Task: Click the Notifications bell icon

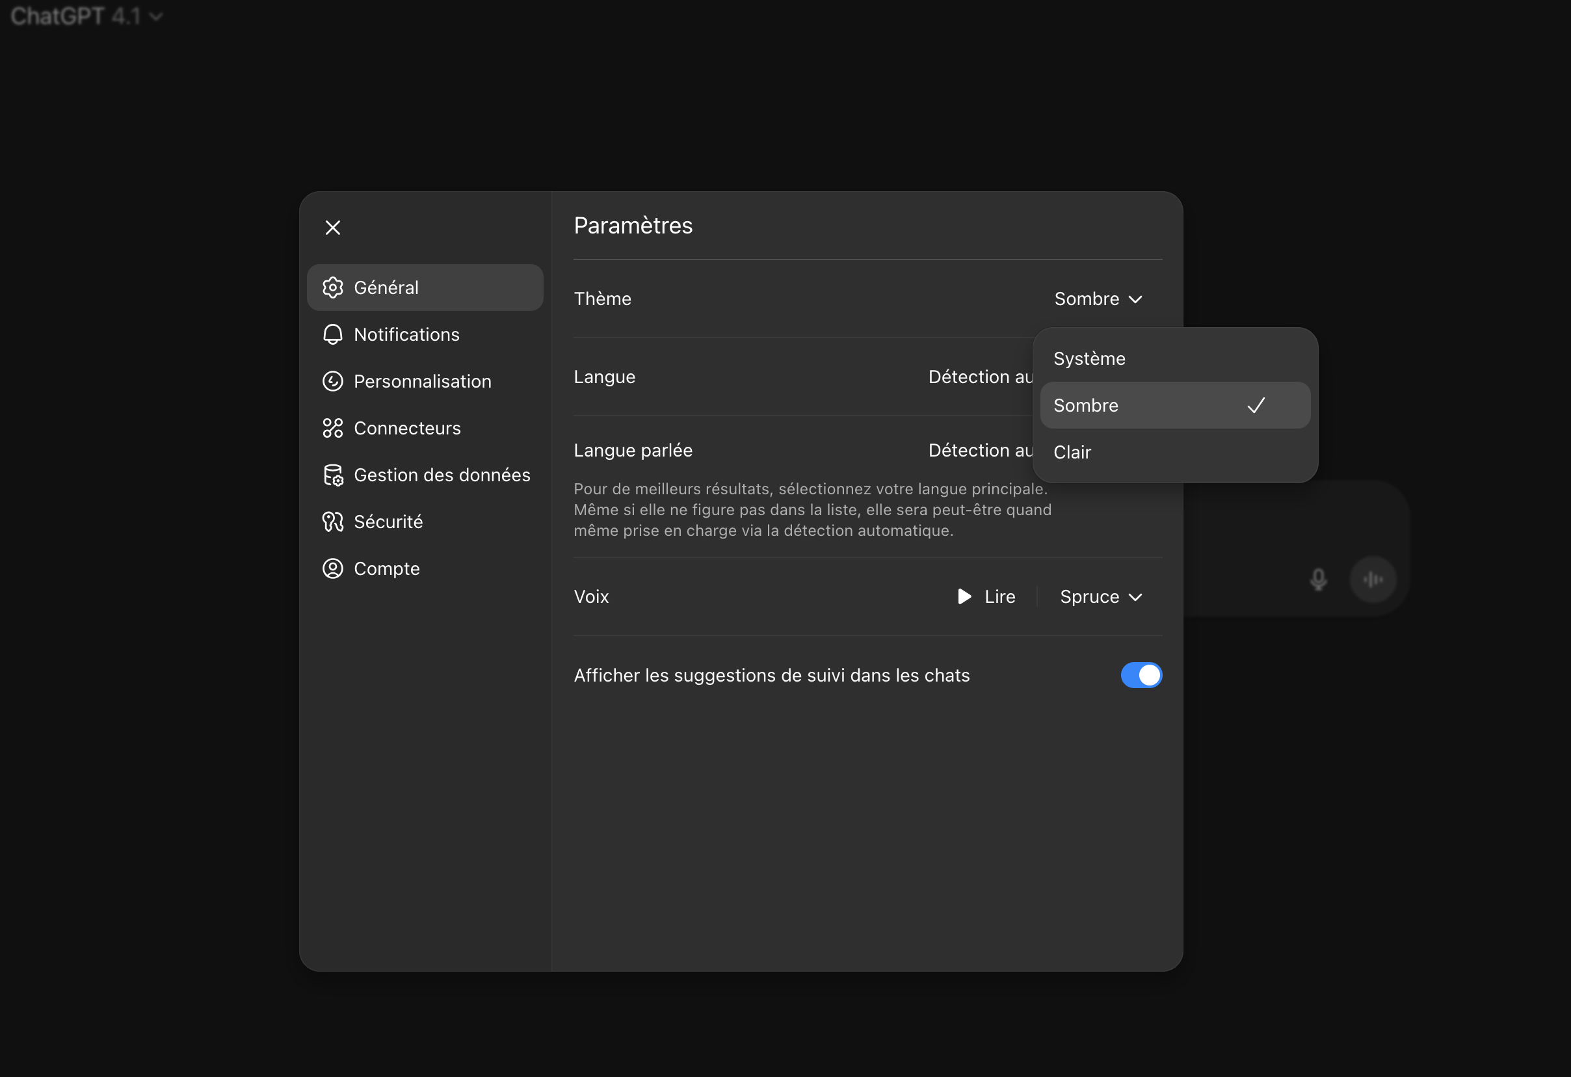Action: (332, 334)
